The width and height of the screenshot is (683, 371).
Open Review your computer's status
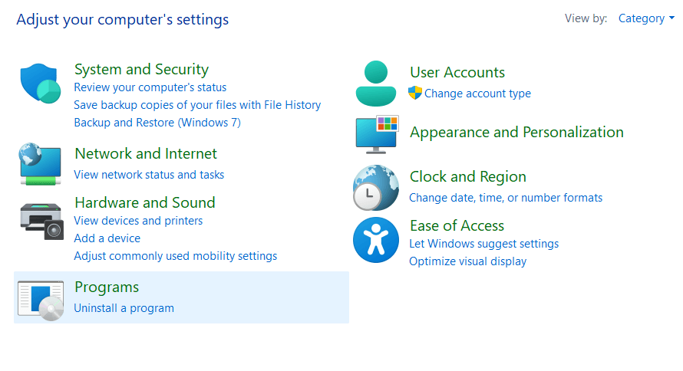click(x=150, y=87)
